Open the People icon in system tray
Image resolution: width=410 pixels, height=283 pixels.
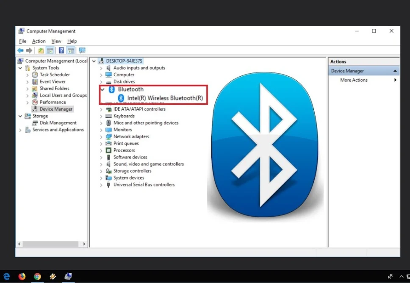tap(390, 277)
